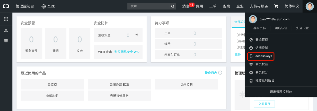Image resolution: width=317 pixels, height=111 pixels.
Task: Click the server stack sidebar icon
Action: (x=6, y=41)
